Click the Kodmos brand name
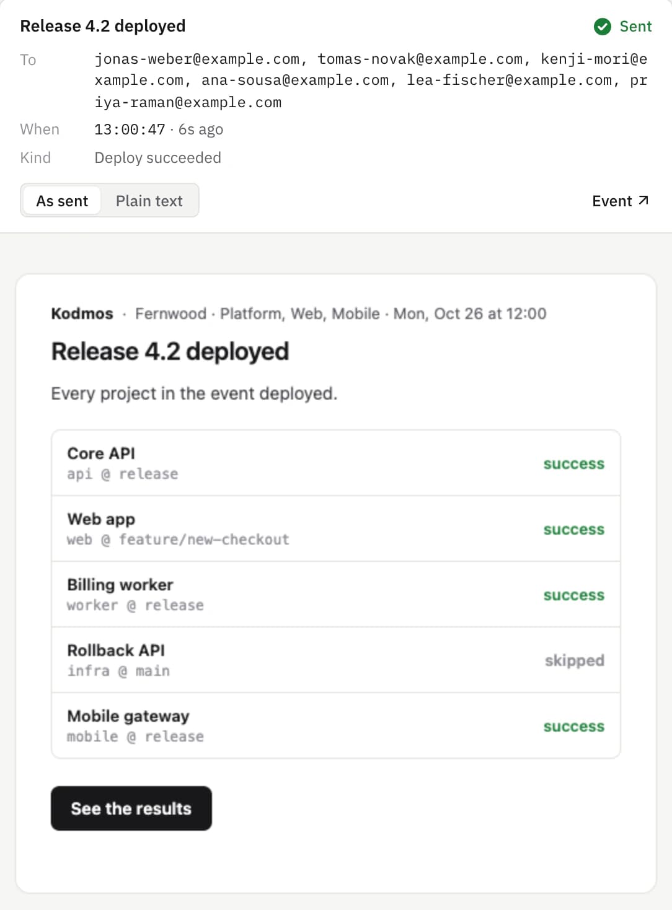This screenshot has height=910, width=672. 82,313
